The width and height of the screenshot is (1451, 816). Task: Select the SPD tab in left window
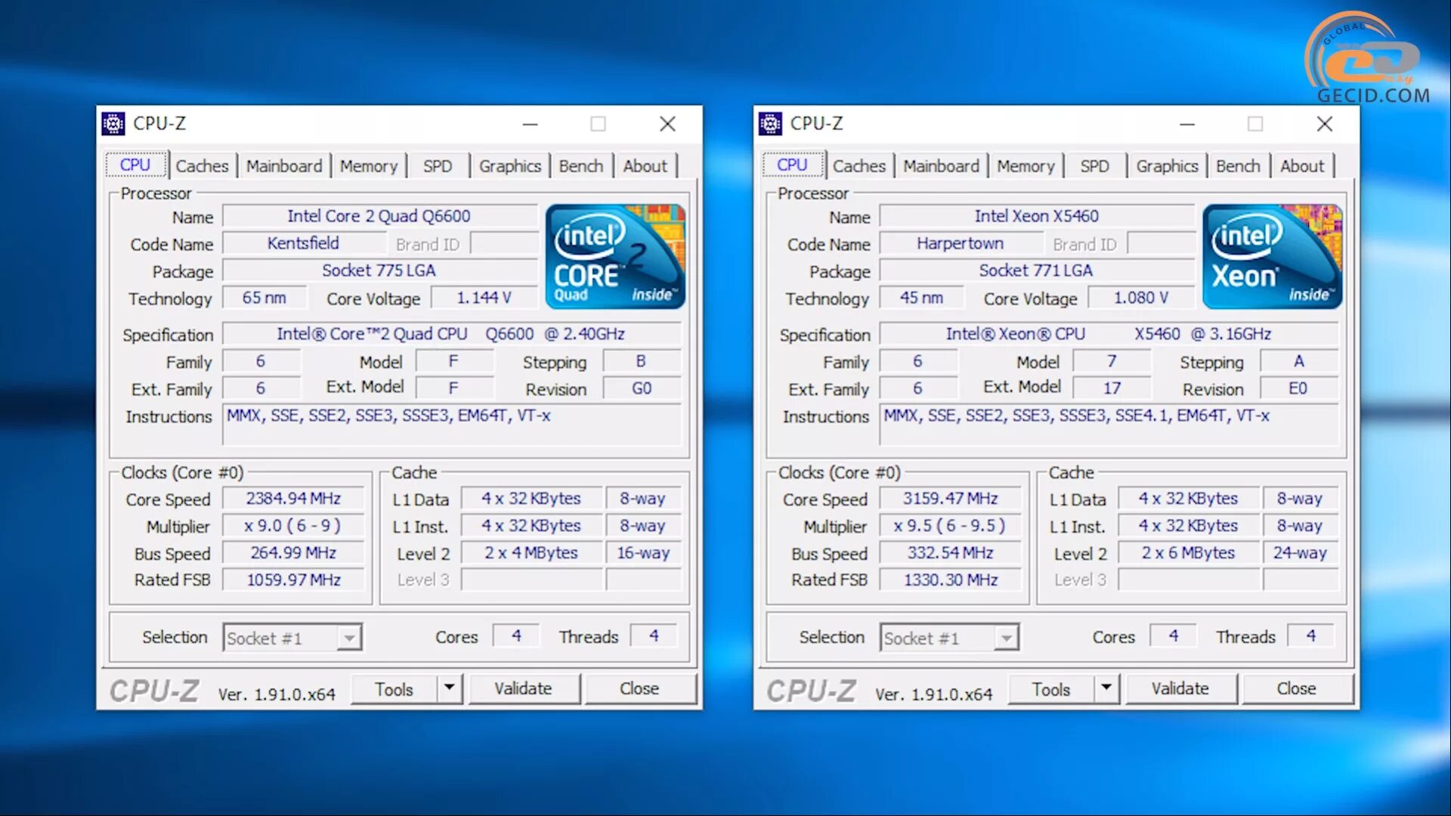tap(438, 166)
